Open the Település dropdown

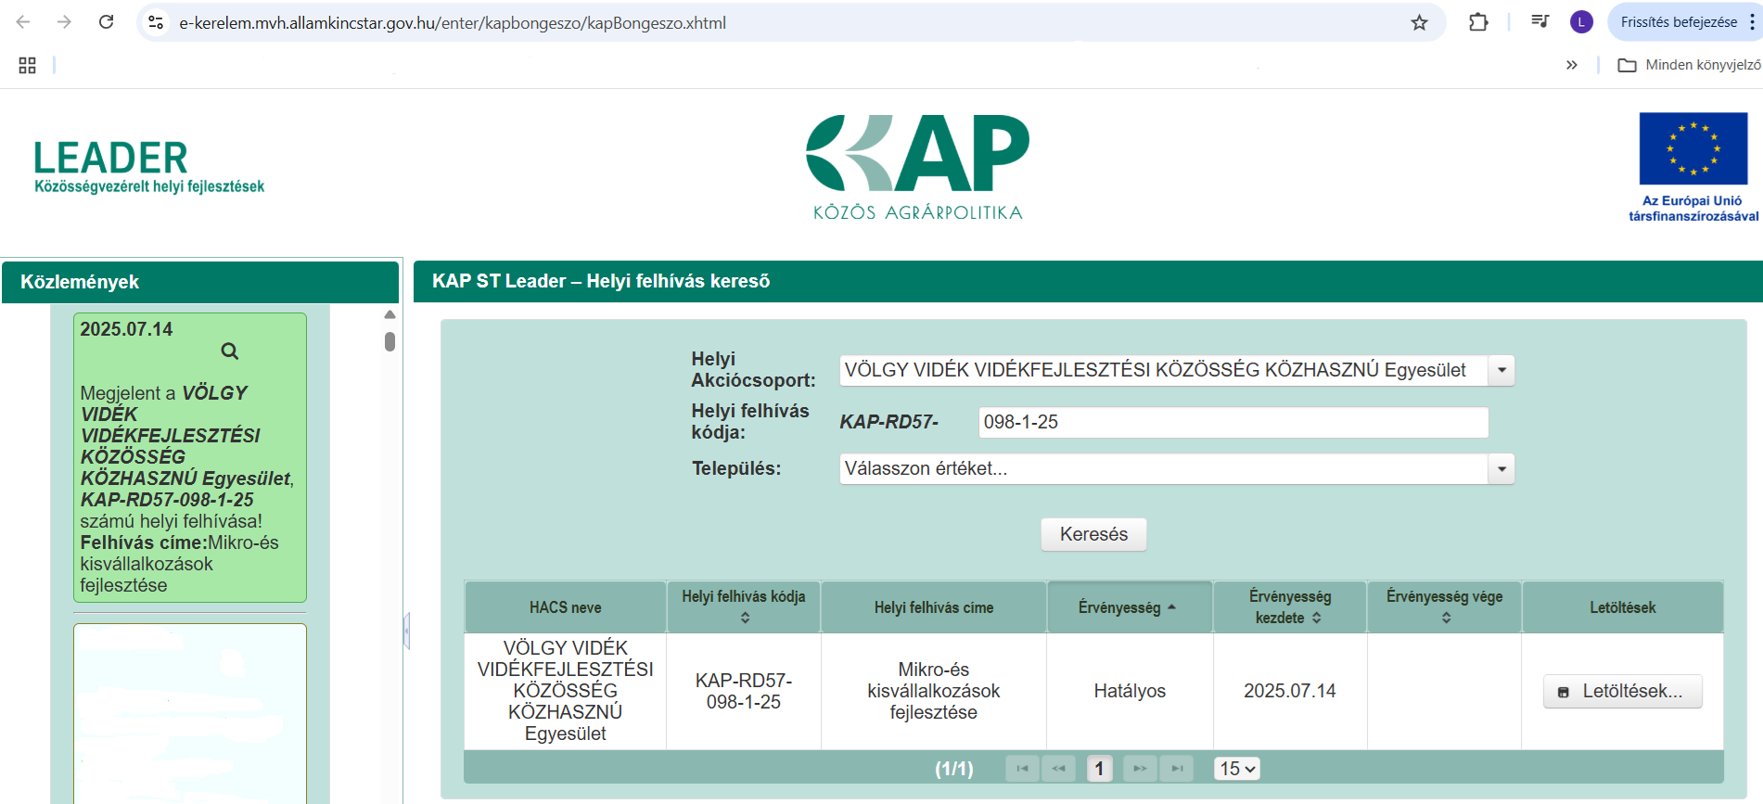click(x=1177, y=468)
